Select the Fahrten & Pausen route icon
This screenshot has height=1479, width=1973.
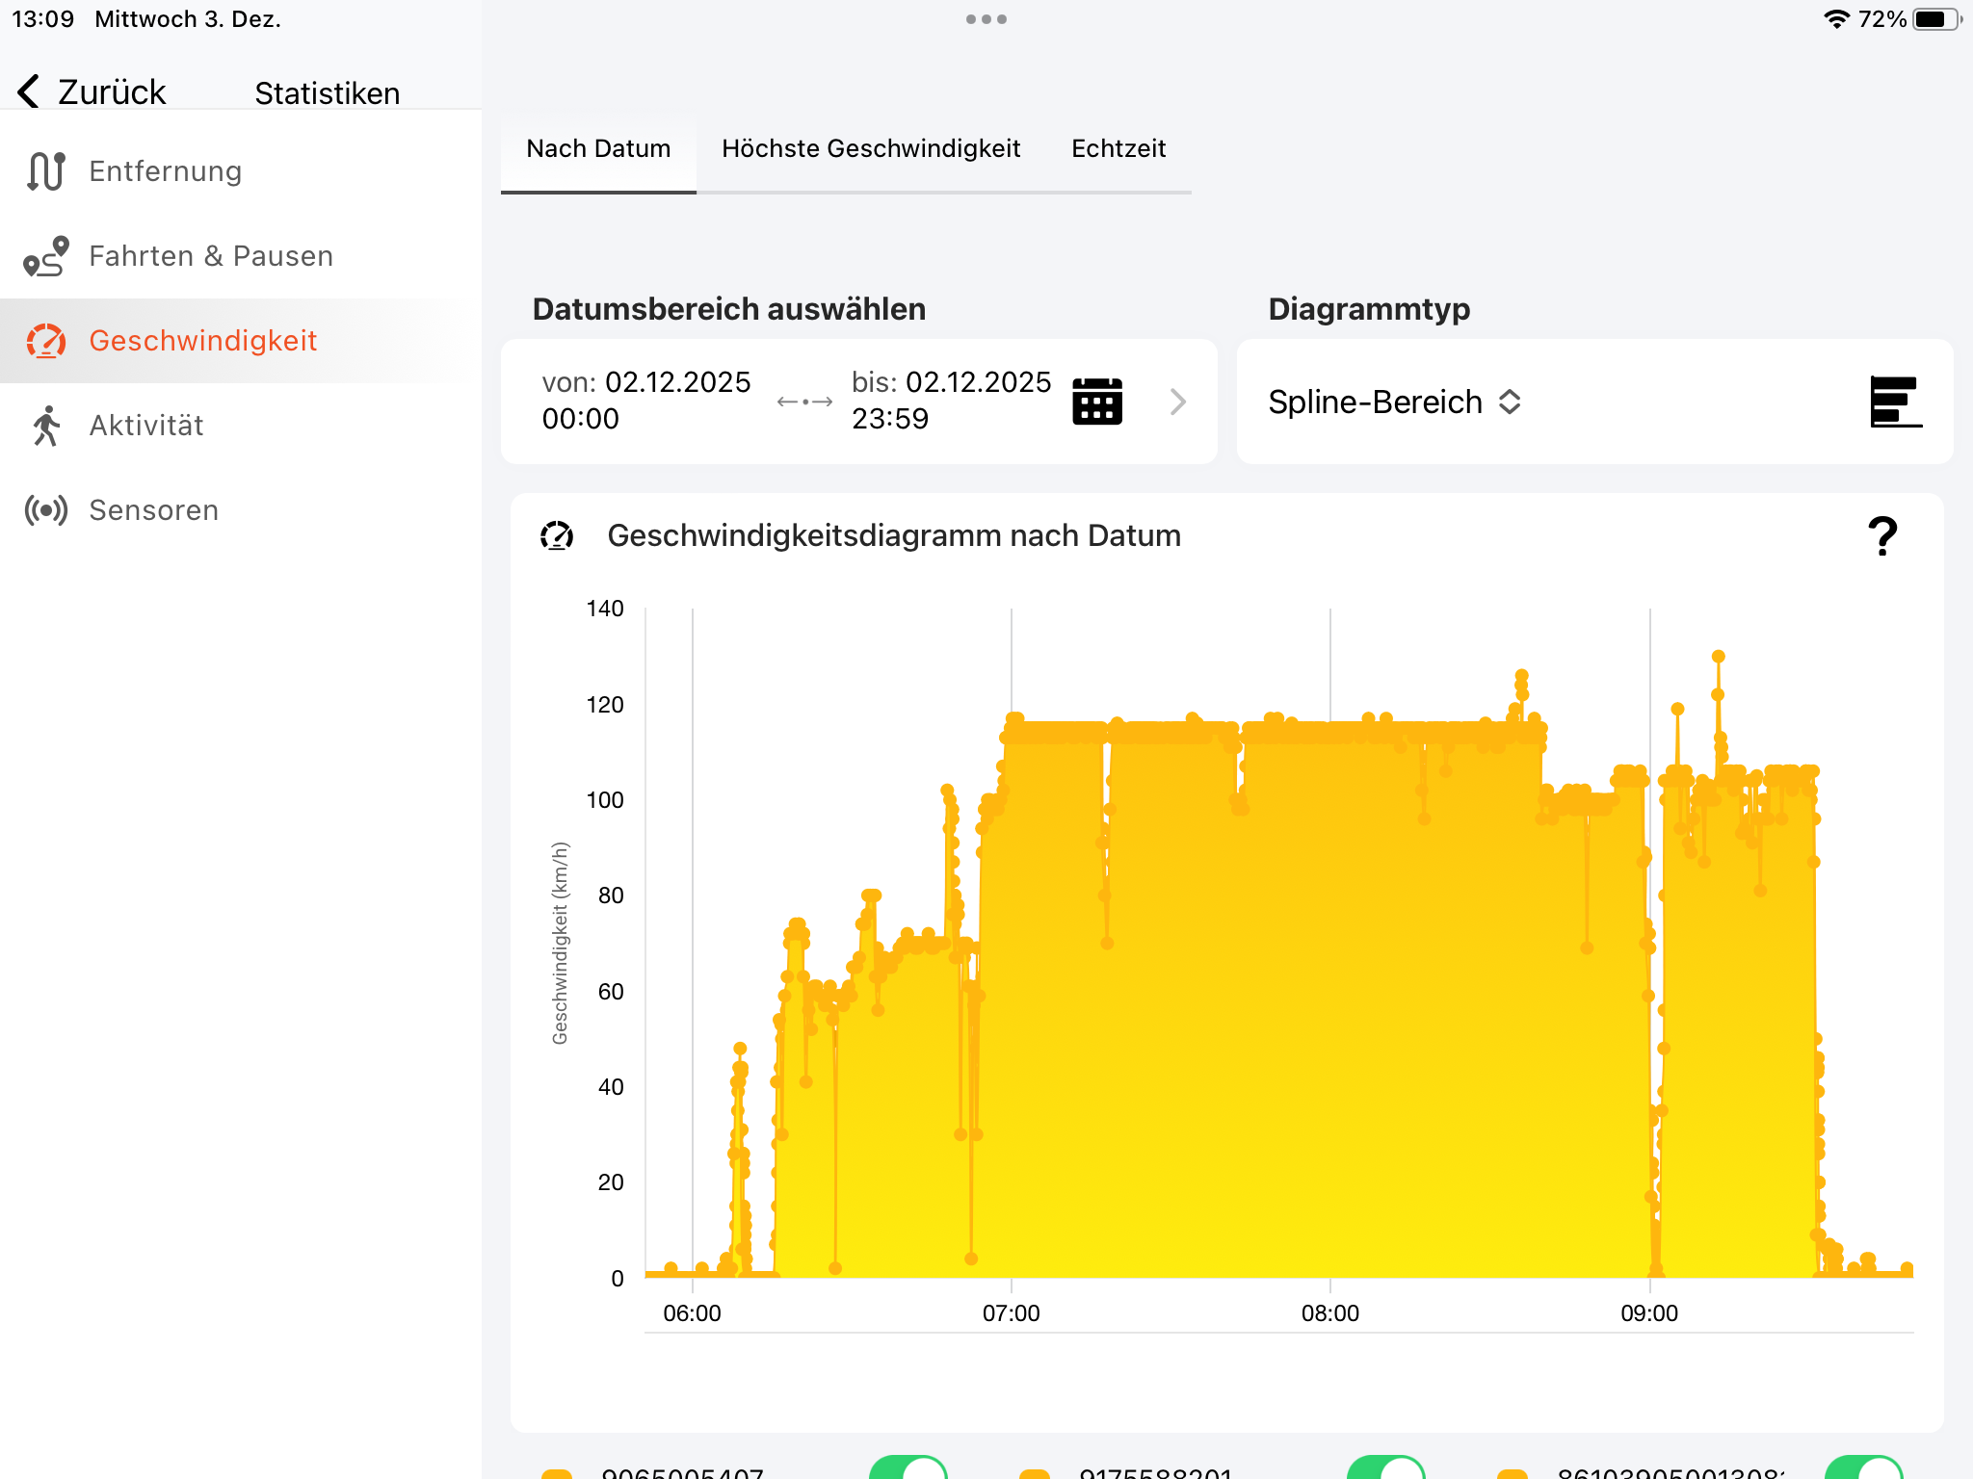tap(45, 256)
